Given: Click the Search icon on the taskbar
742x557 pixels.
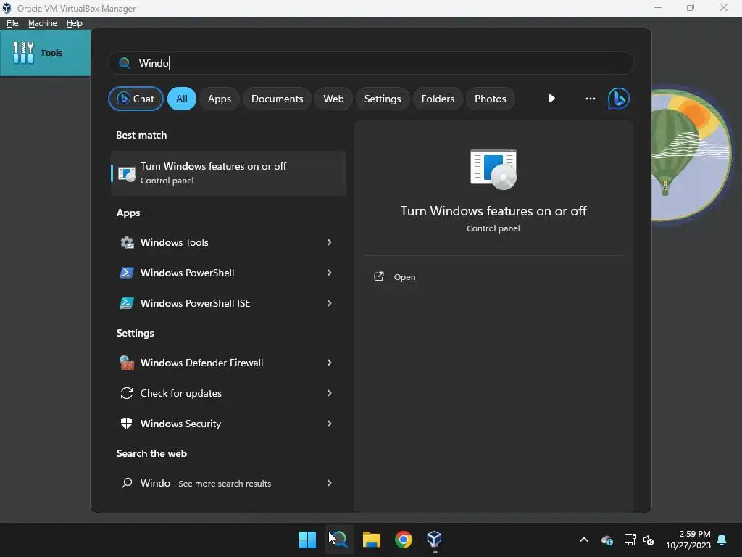Looking at the screenshot, I should click(339, 540).
